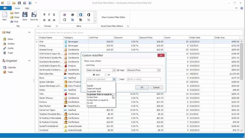Click the Order Date column header
The image size is (245, 138).
coord(201,38)
